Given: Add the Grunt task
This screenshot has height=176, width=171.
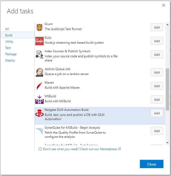Looking at the screenshot, I should click(x=157, y=27).
